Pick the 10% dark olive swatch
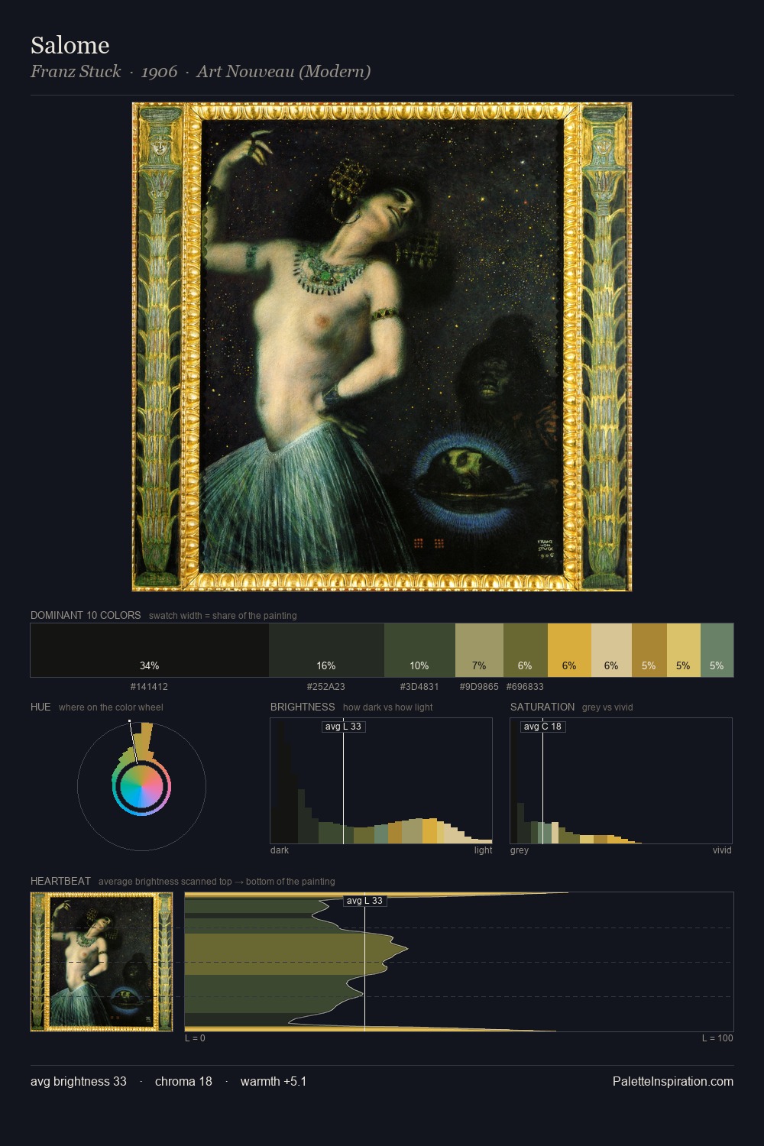The image size is (764, 1146). click(419, 650)
